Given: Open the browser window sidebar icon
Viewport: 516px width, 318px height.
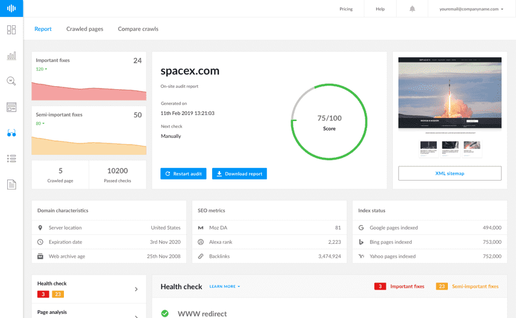Looking at the screenshot, I should pos(11,107).
